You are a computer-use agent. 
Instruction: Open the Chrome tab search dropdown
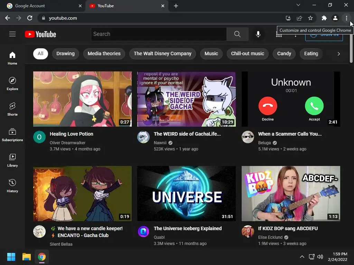298,5
